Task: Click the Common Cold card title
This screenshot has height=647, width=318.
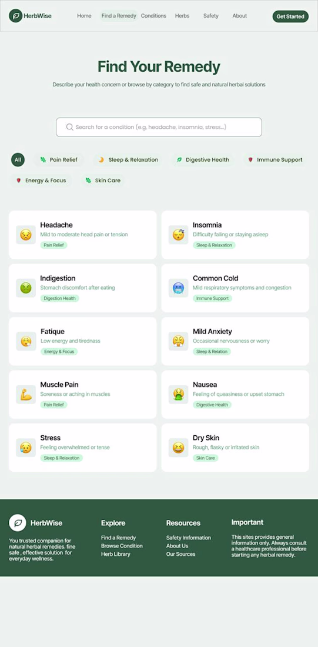Action: click(x=215, y=278)
